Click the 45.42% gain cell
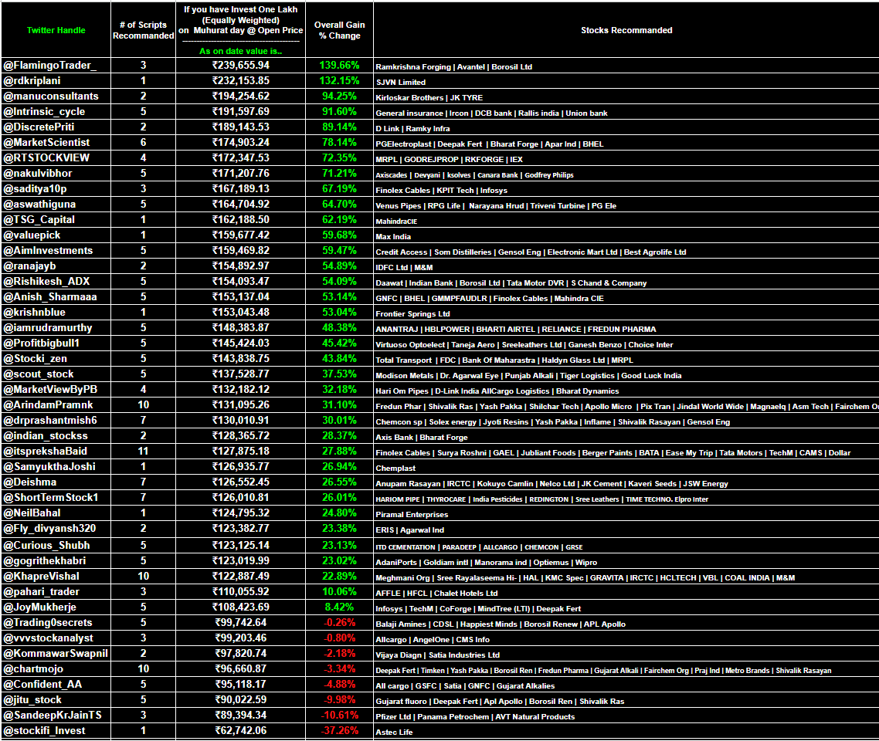This screenshot has width=879, height=741. pyautogui.click(x=339, y=343)
